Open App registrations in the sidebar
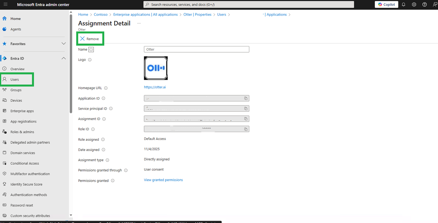 pyautogui.click(x=23, y=122)
